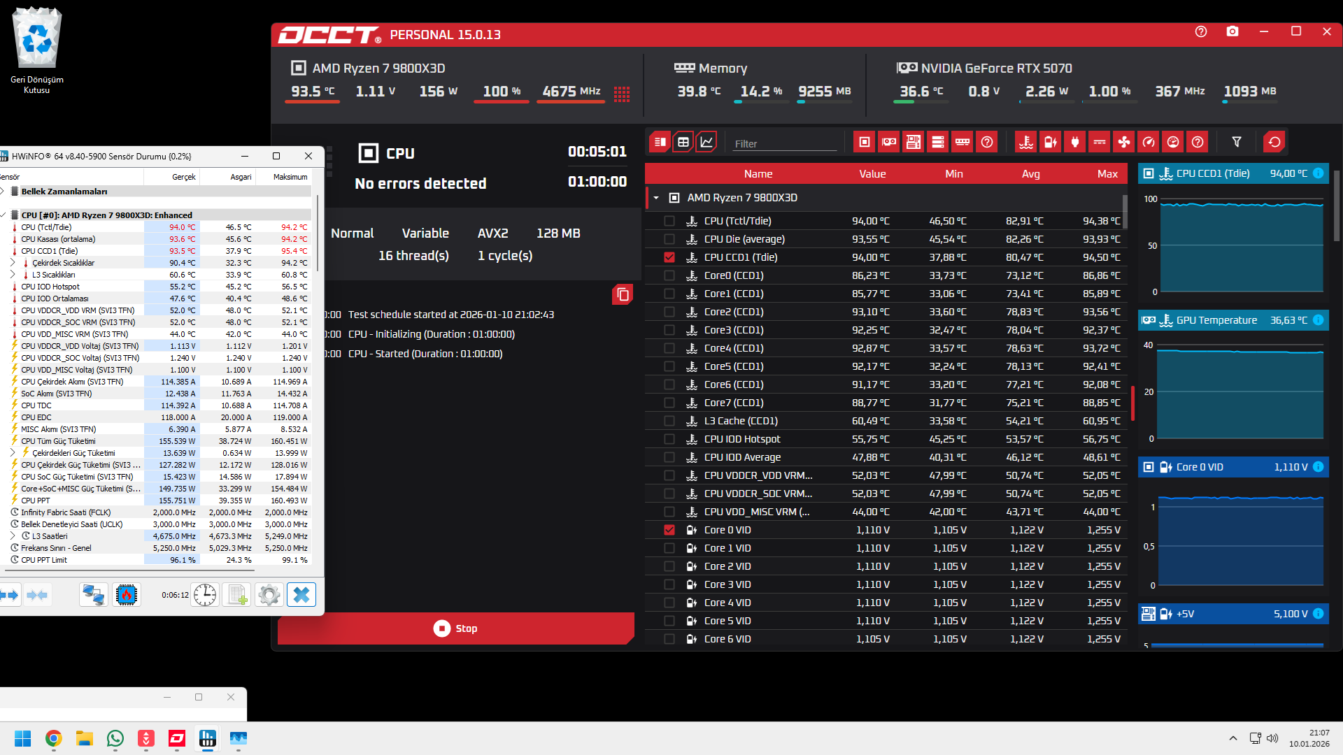Toggle the CPU sensor source filter icon
Image resolution: width=1343 pixels, height=755 pixels.
(x=865, y=142)
